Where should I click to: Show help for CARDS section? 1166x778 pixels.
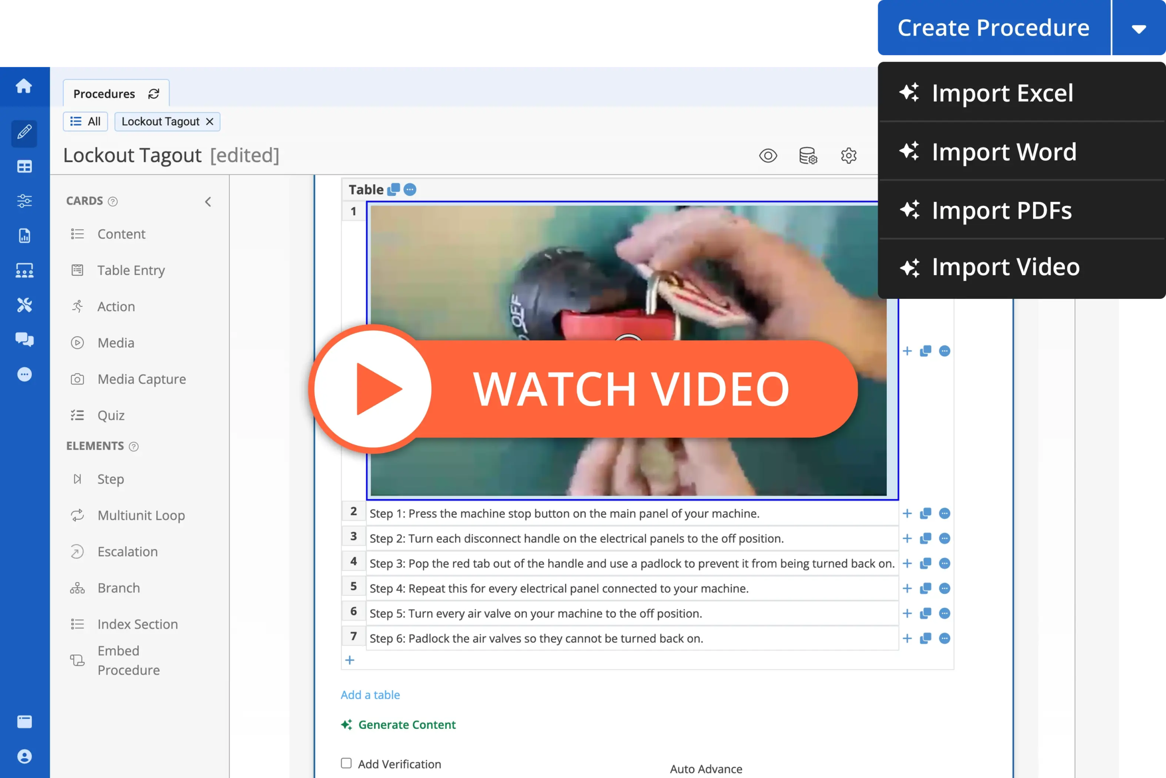pos(113,201)
